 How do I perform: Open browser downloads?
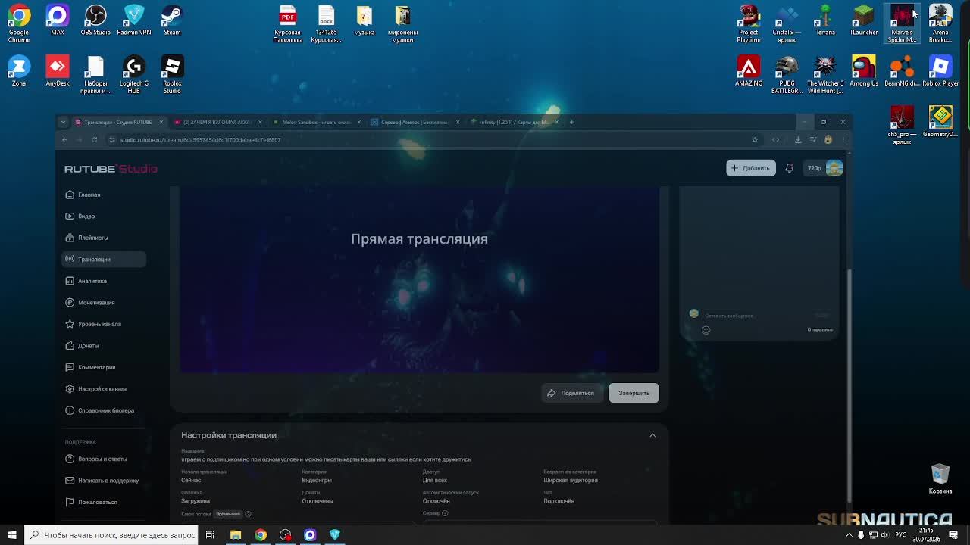(798, 139)
